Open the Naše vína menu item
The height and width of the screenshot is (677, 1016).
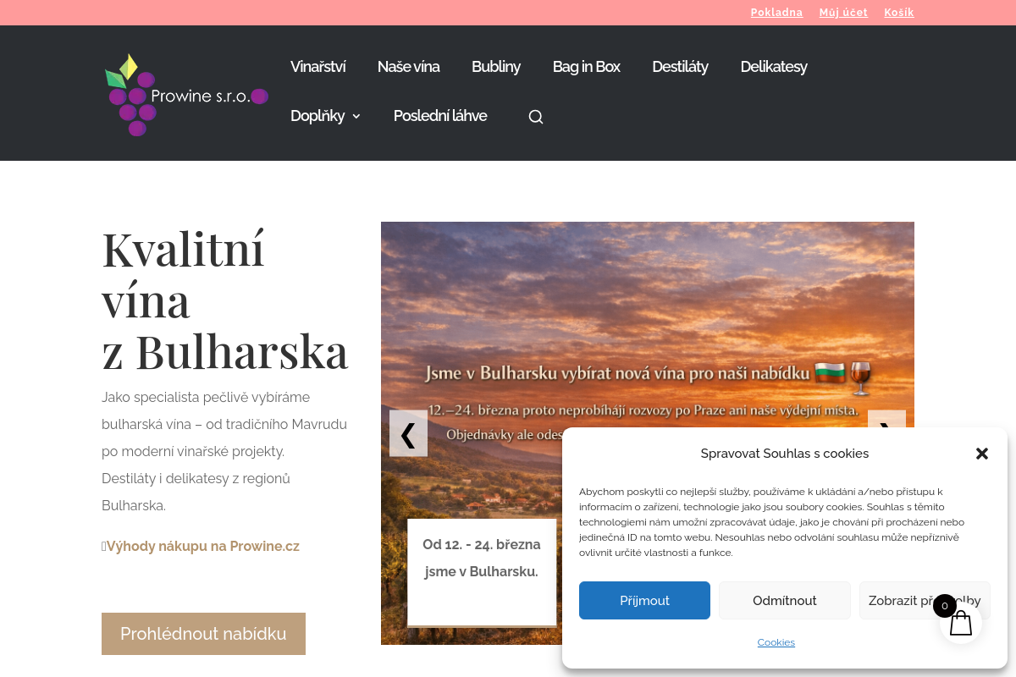408,67
